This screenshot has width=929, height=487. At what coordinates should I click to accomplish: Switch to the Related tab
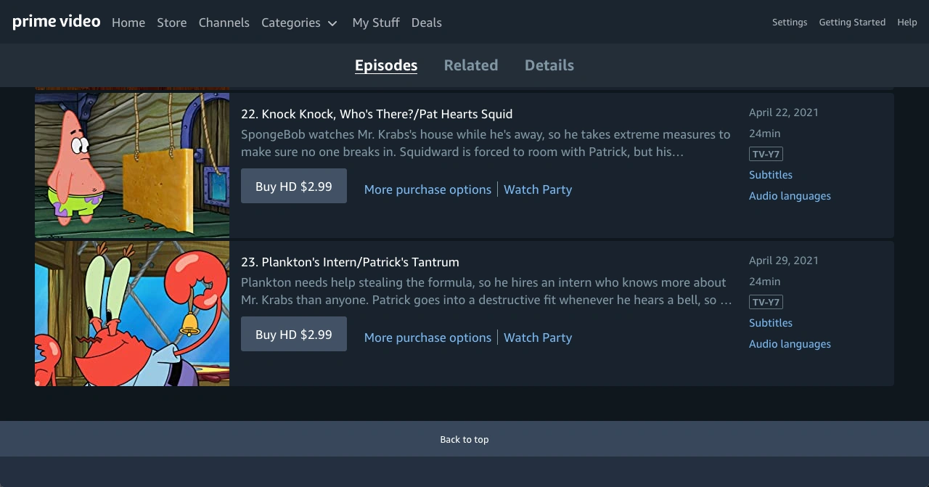(471, 65)
